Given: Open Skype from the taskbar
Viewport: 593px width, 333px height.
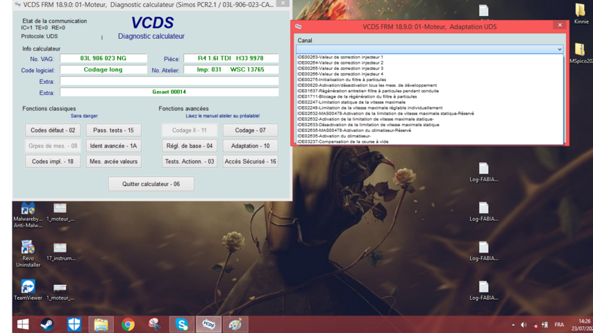Looking at the screenshot, I should (x=182, y=324).
